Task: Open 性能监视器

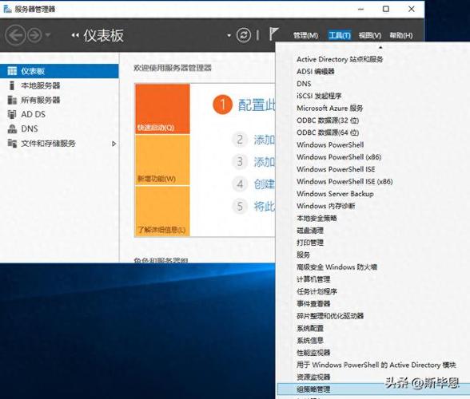Action: click(313, 353)
